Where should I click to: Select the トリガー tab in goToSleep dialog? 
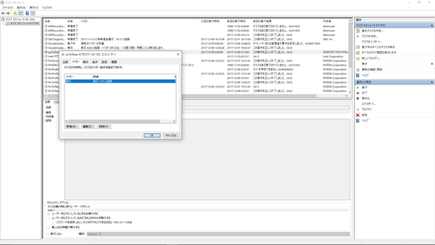(75, 62)
